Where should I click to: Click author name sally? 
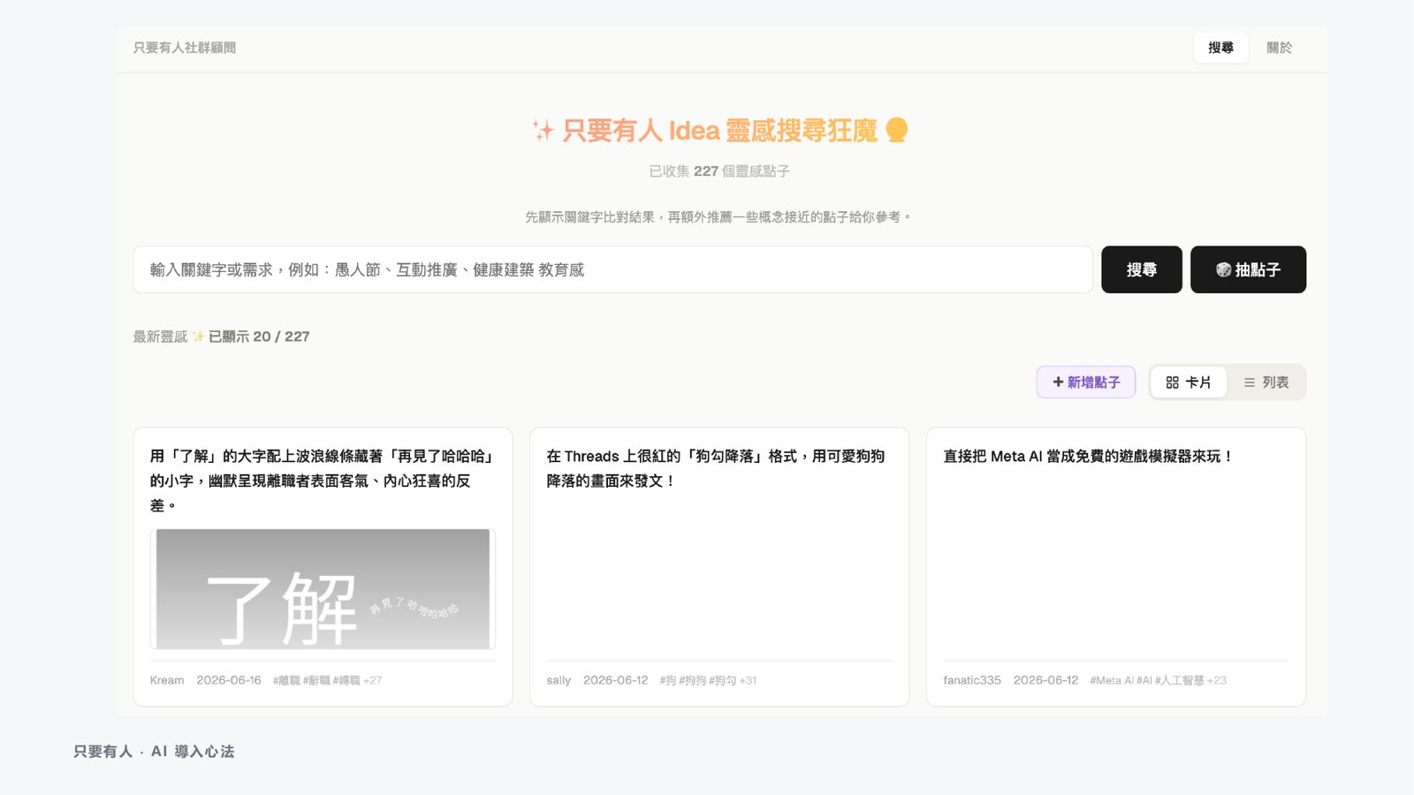point(559,680)
